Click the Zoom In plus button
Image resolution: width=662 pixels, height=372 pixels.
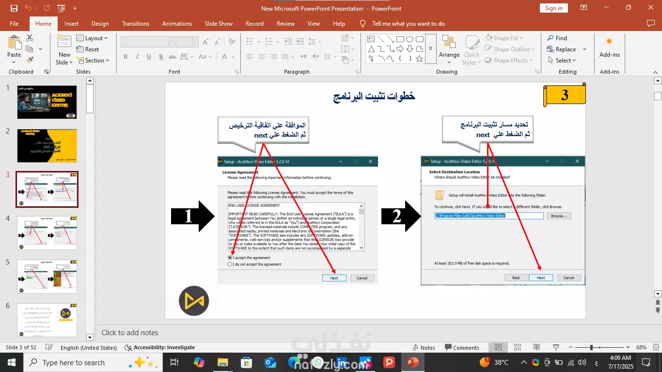click(628, 347)
